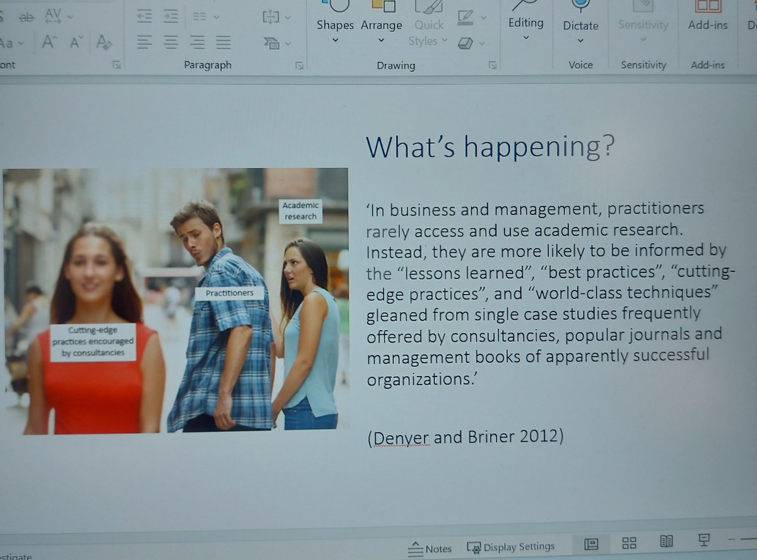757x560 pixels.
Task: Decrease the list indent level
Action: coord(144,17)
